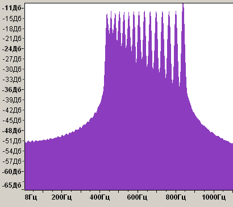Click the 1000Гц frequency axis label

(214, 197)
